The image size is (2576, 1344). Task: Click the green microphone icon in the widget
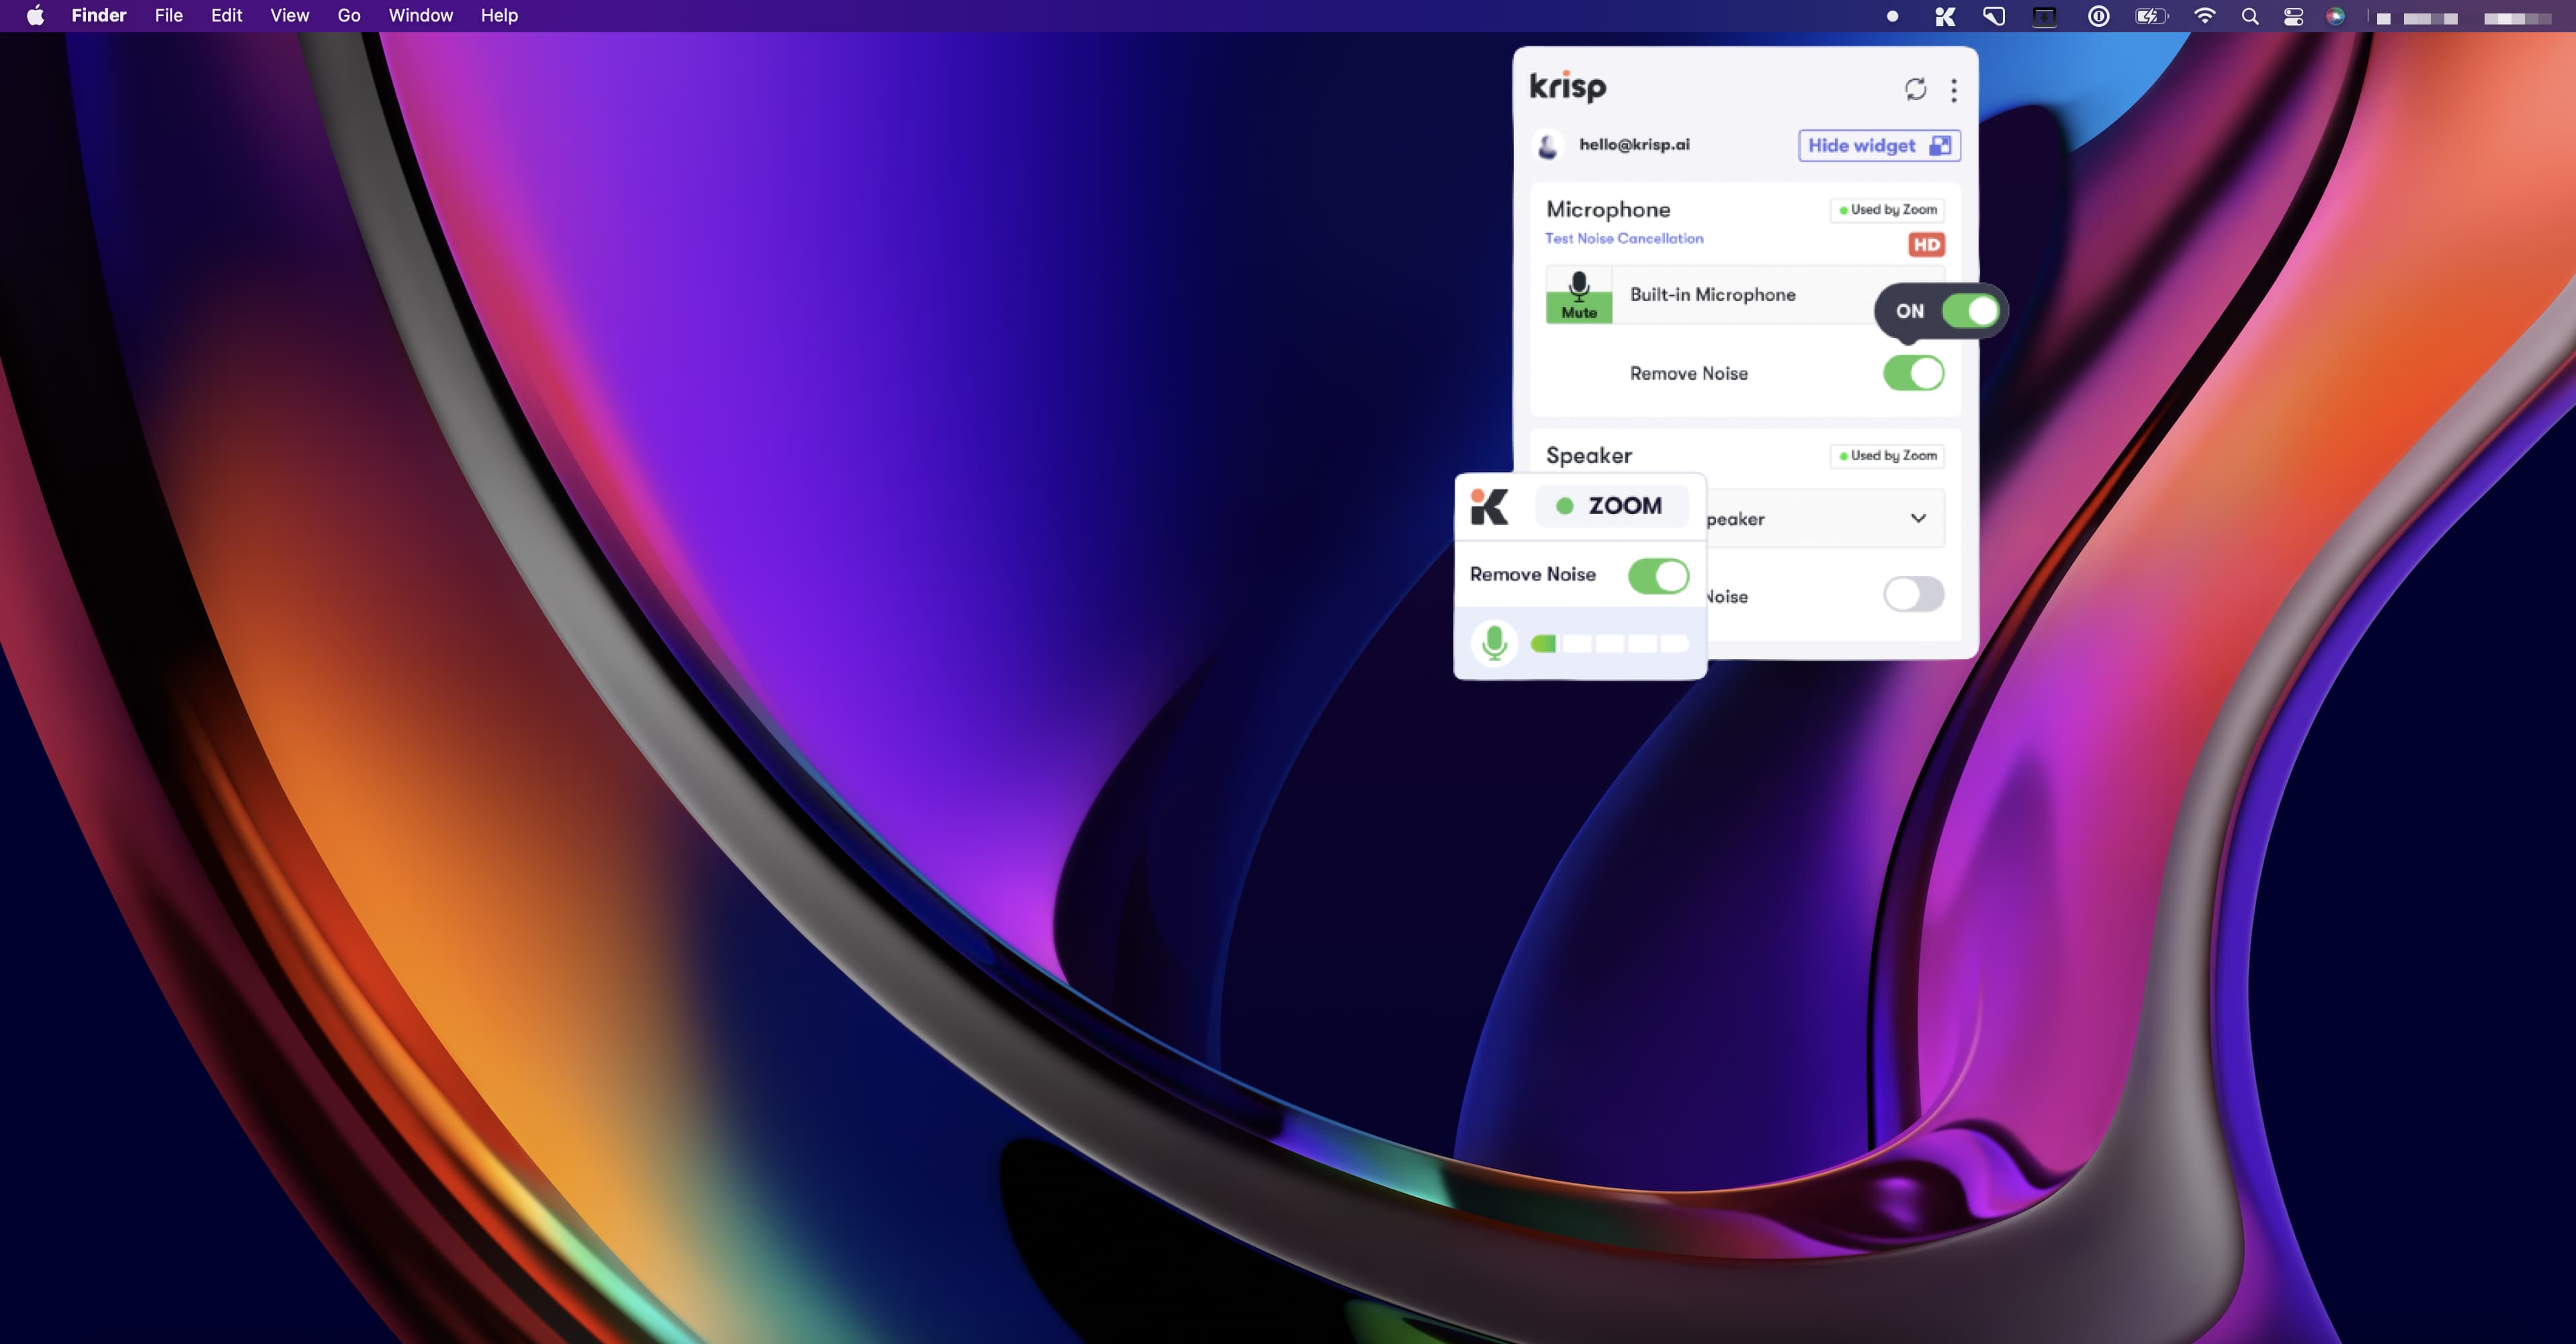pyautogui.click(x=1495, y=643)
